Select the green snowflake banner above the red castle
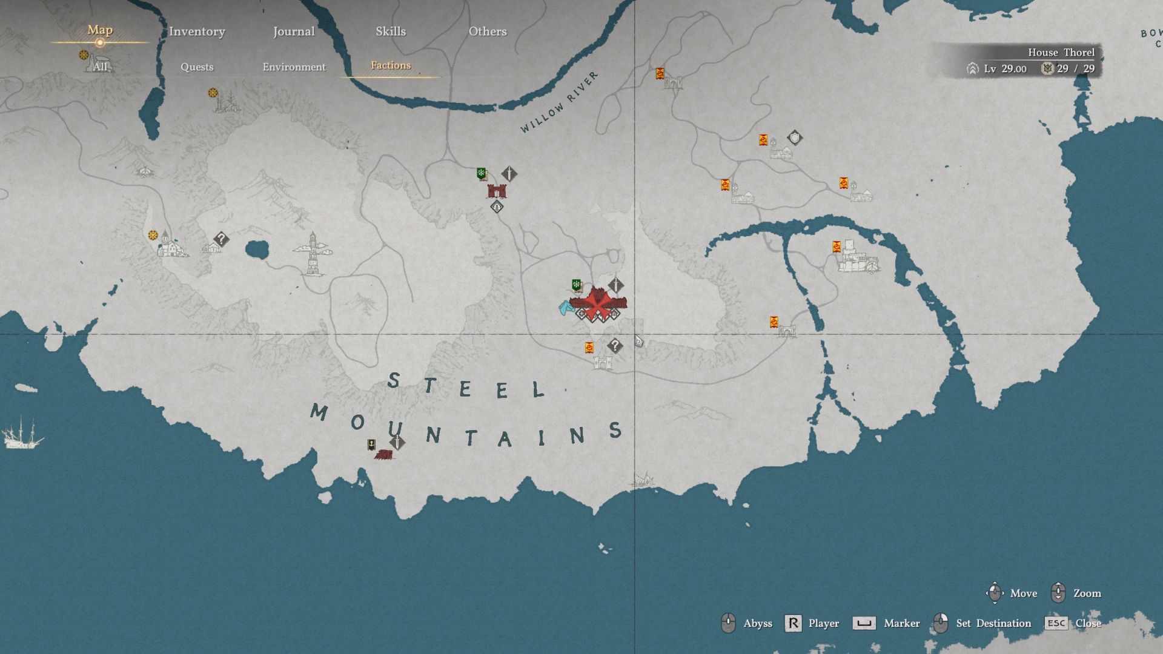 click(482, 174)
